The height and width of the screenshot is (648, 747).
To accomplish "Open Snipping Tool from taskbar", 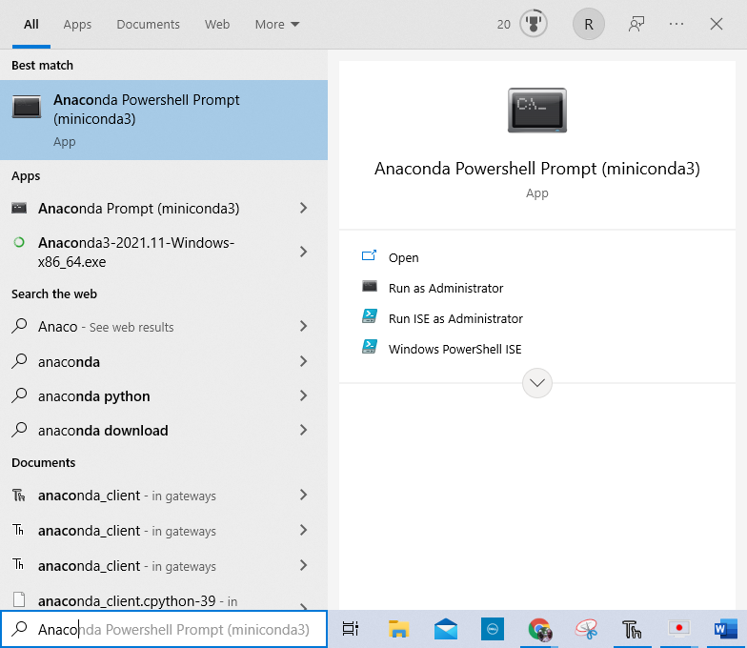I will click(x=586, y=629).
